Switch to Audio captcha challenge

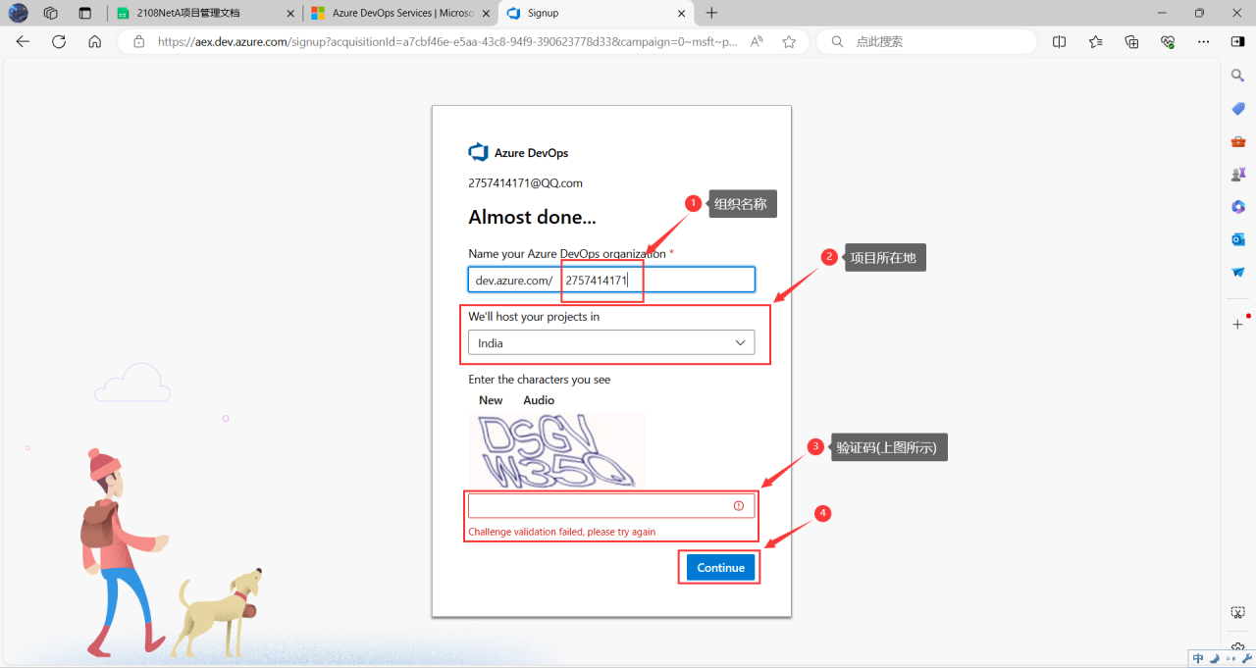point(539,400)
